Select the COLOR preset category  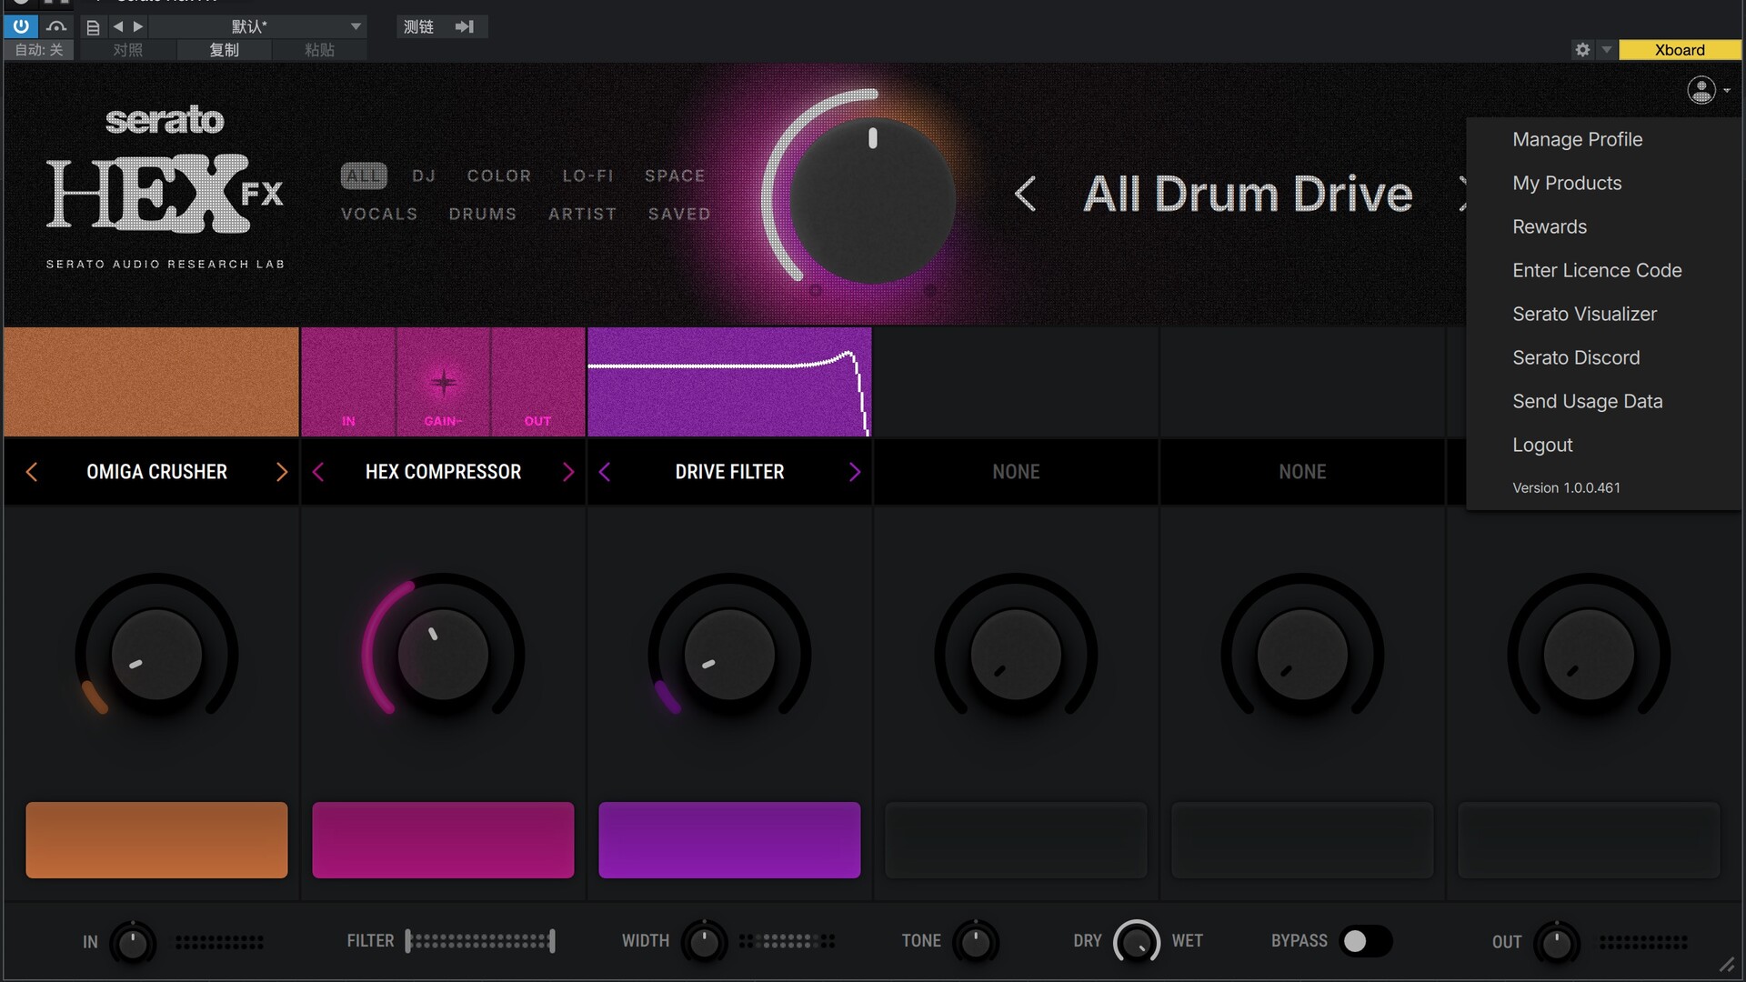499,175
